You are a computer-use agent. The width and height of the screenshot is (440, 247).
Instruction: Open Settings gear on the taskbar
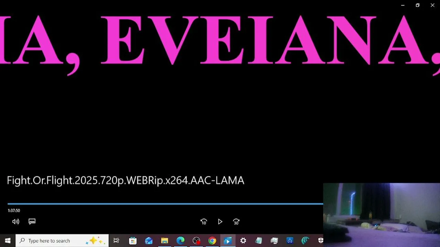click(x=243, y=241)
